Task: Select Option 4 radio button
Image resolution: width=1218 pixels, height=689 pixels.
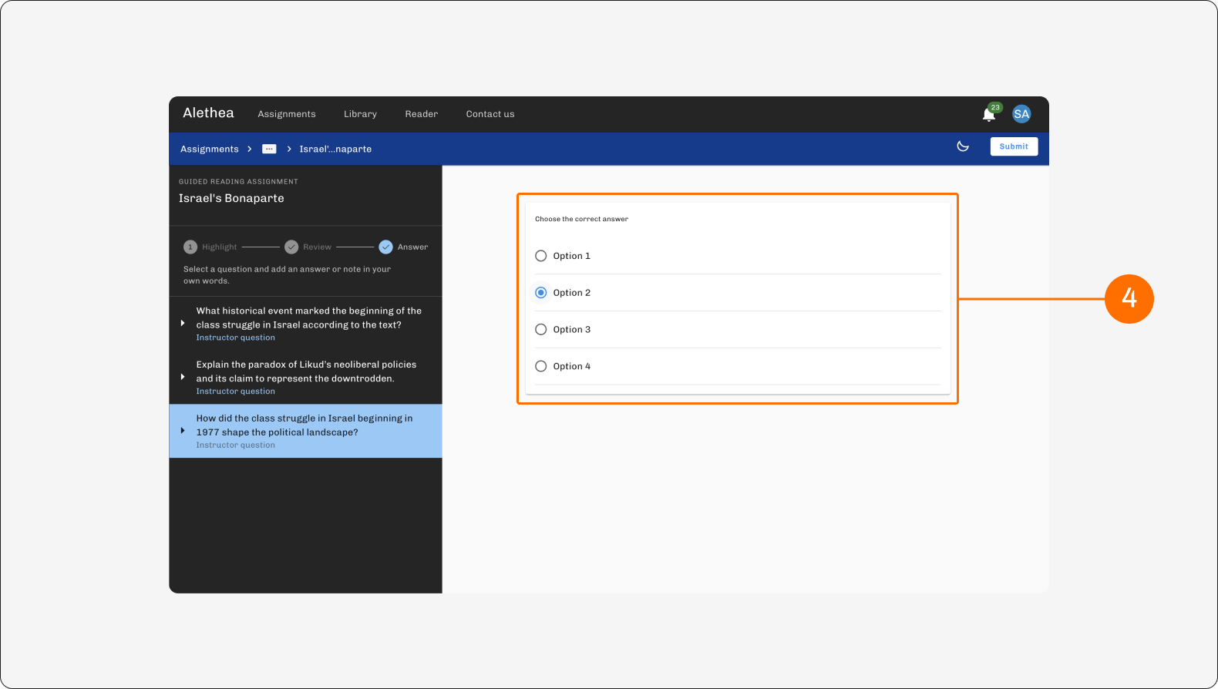Action: coord(541,367)
